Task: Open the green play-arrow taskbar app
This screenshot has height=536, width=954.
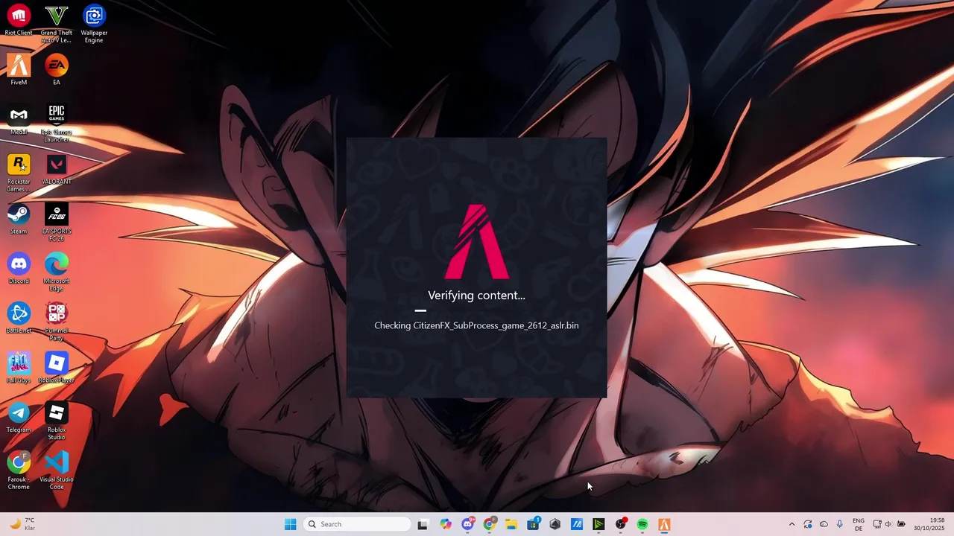Action: [598, 524]
